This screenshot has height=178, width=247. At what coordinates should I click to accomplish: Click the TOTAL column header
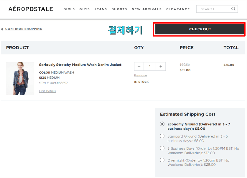(231, 48)
